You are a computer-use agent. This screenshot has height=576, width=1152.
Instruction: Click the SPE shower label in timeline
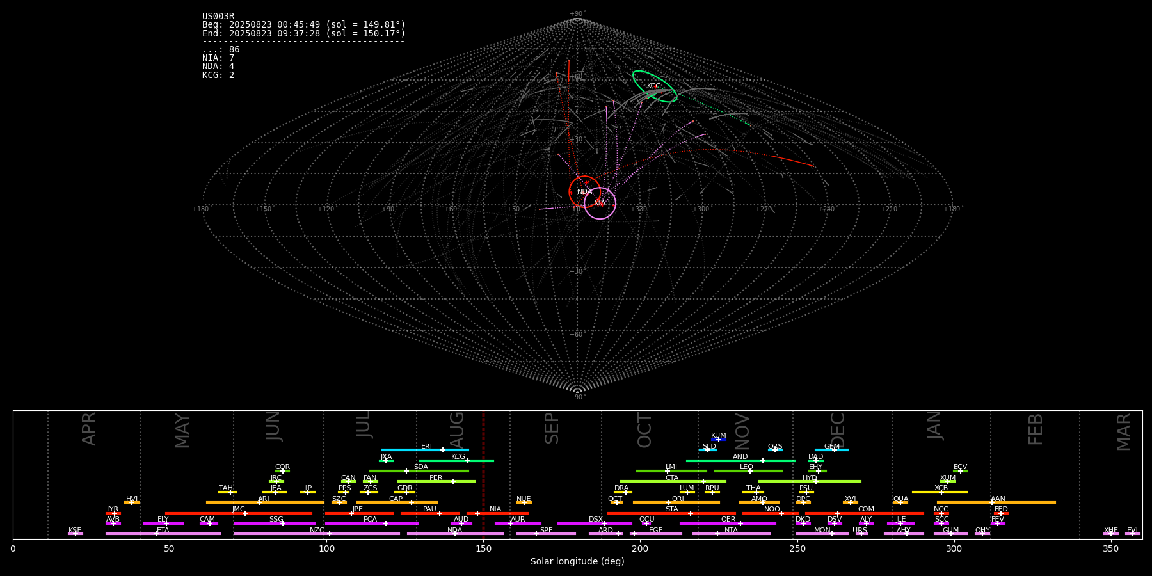click(546, 531)
